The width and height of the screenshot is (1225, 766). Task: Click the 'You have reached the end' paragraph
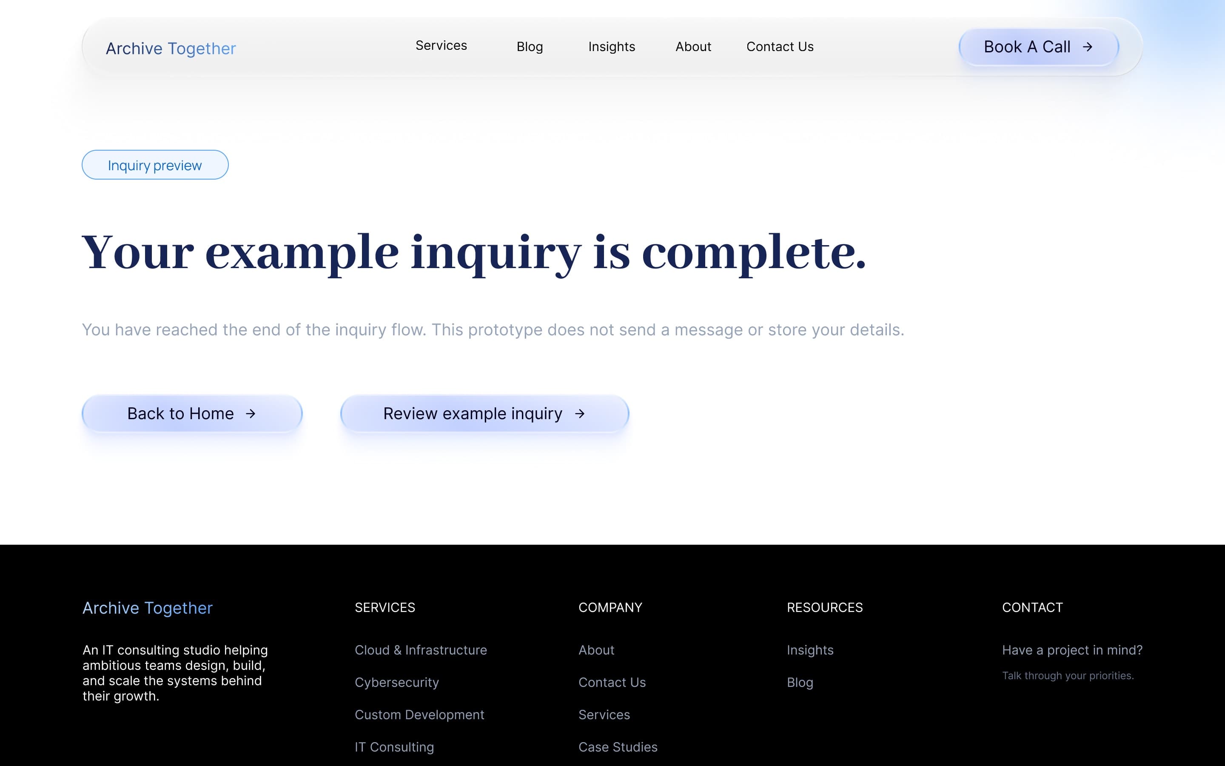[493, 329]
